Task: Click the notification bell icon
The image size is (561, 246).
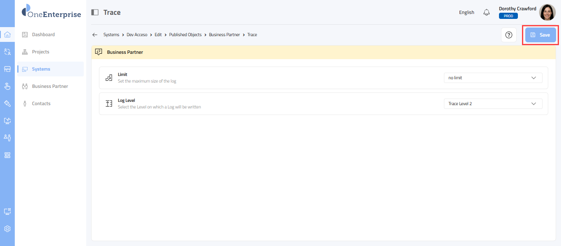Action: (487, 12)
